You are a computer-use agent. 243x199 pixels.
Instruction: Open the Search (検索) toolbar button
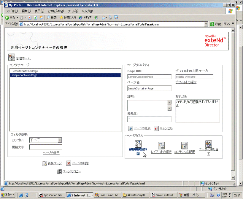pos(52,18)
